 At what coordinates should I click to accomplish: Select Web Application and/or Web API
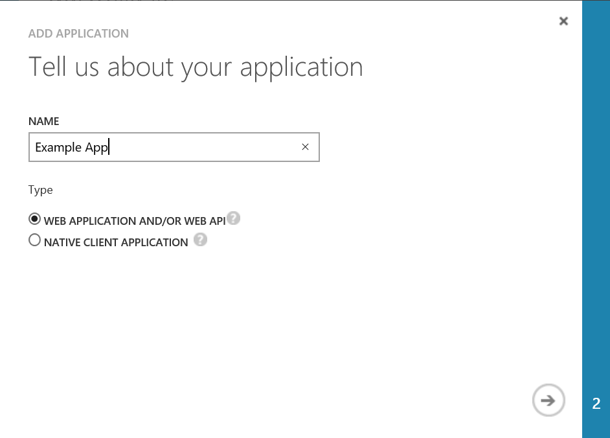click(x=34, y=219)
